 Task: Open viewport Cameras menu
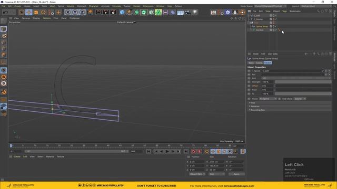pyautogui.click(x=26, y=18)
